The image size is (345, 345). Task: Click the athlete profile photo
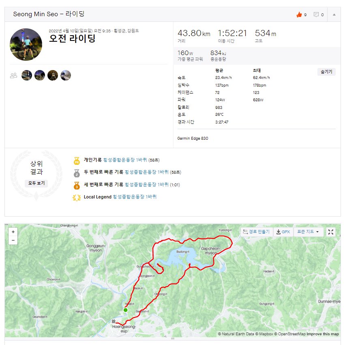pos(26,45)
